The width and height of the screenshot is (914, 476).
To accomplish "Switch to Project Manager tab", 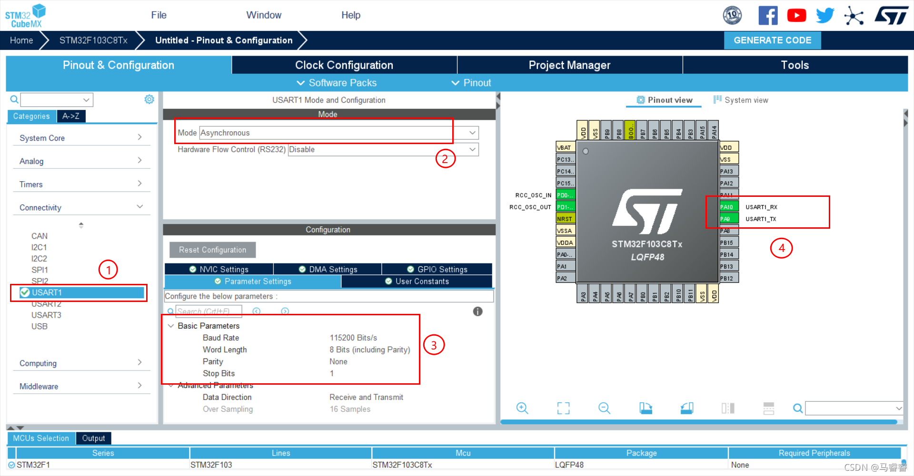I will [570, 65].
